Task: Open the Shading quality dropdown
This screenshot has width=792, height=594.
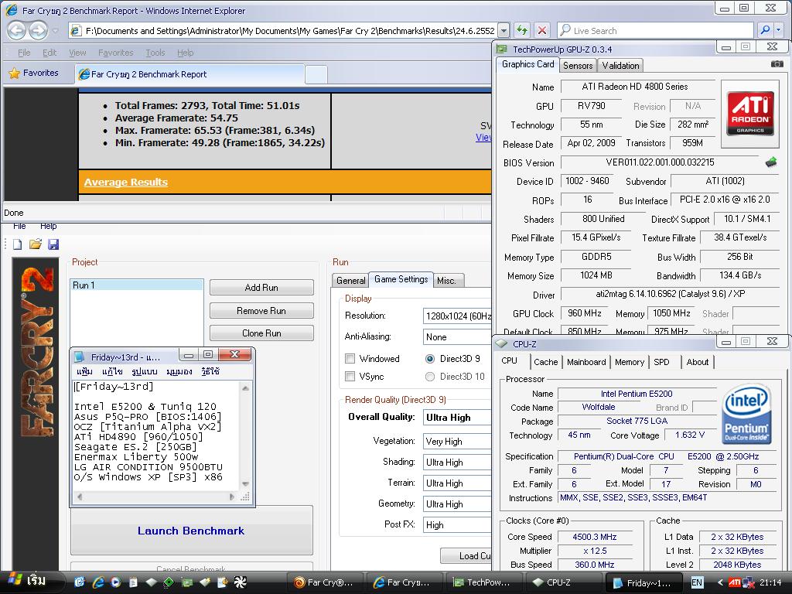Action: point(457,463)
